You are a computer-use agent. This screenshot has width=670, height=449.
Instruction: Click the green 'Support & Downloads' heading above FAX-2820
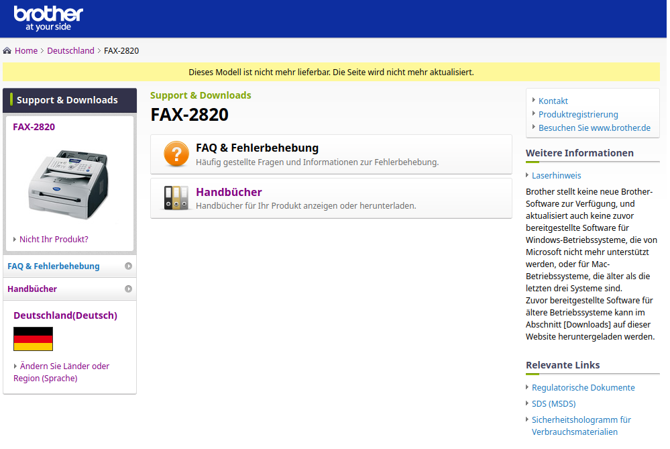click(x=201, y=95)
